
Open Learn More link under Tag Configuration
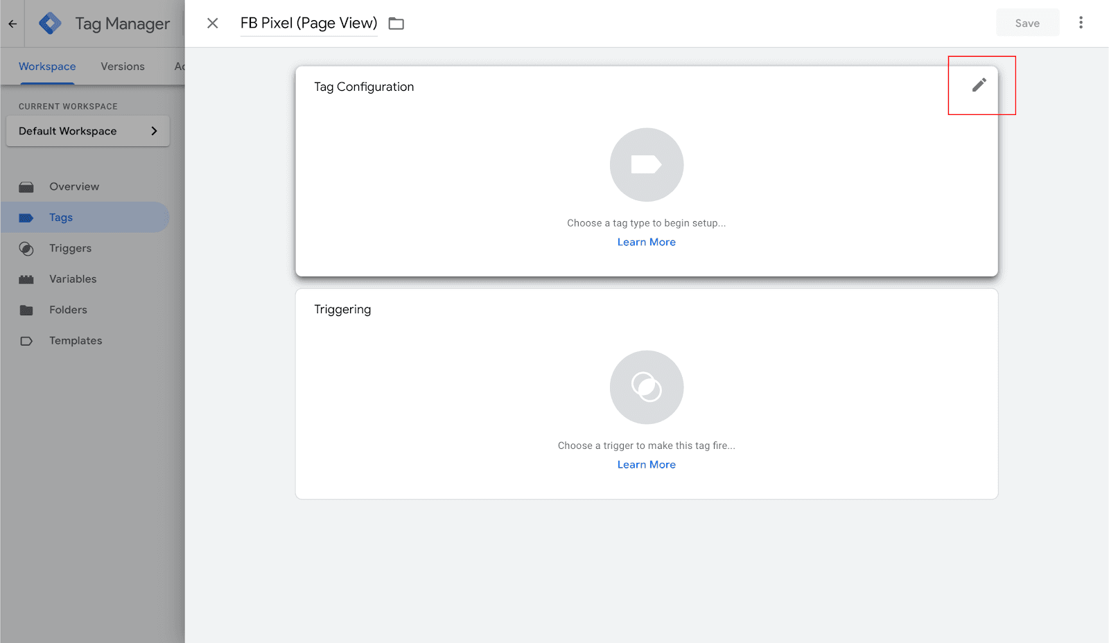pos(646,242)
